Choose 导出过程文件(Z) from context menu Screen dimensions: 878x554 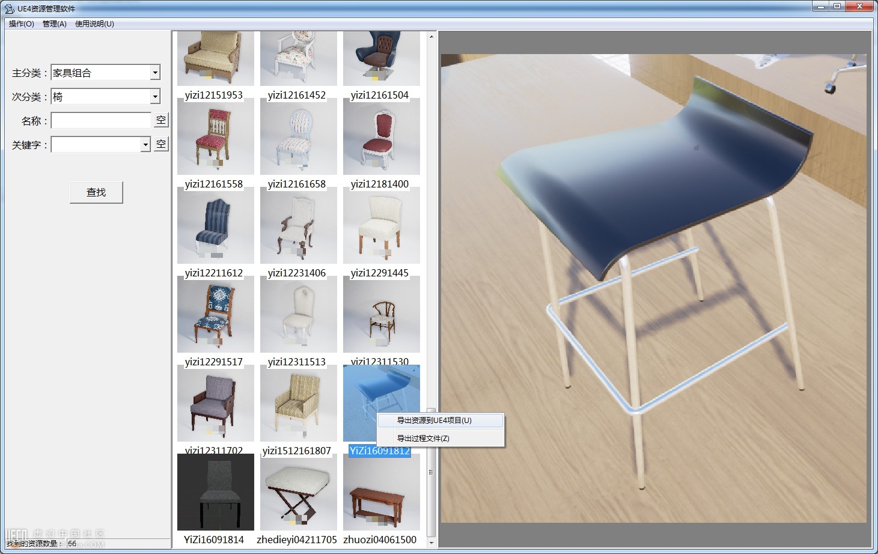click(423, 439)
